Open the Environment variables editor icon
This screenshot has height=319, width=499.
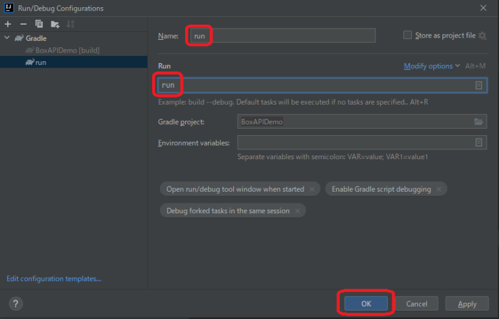point(478,142)
